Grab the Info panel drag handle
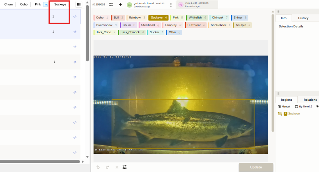The height and width of the screenshot is (172, 322). point(278,12)
